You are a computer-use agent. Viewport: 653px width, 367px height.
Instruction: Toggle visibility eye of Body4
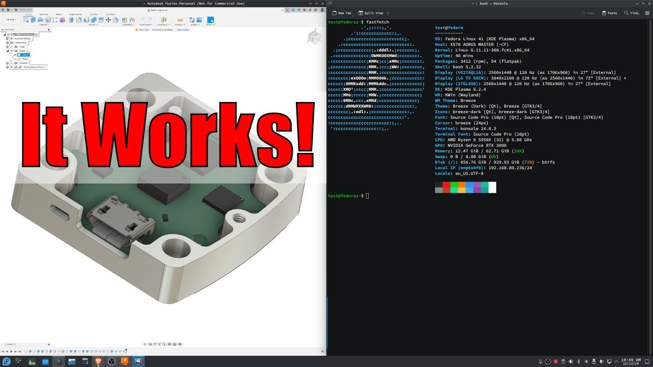tap(15, 59)
